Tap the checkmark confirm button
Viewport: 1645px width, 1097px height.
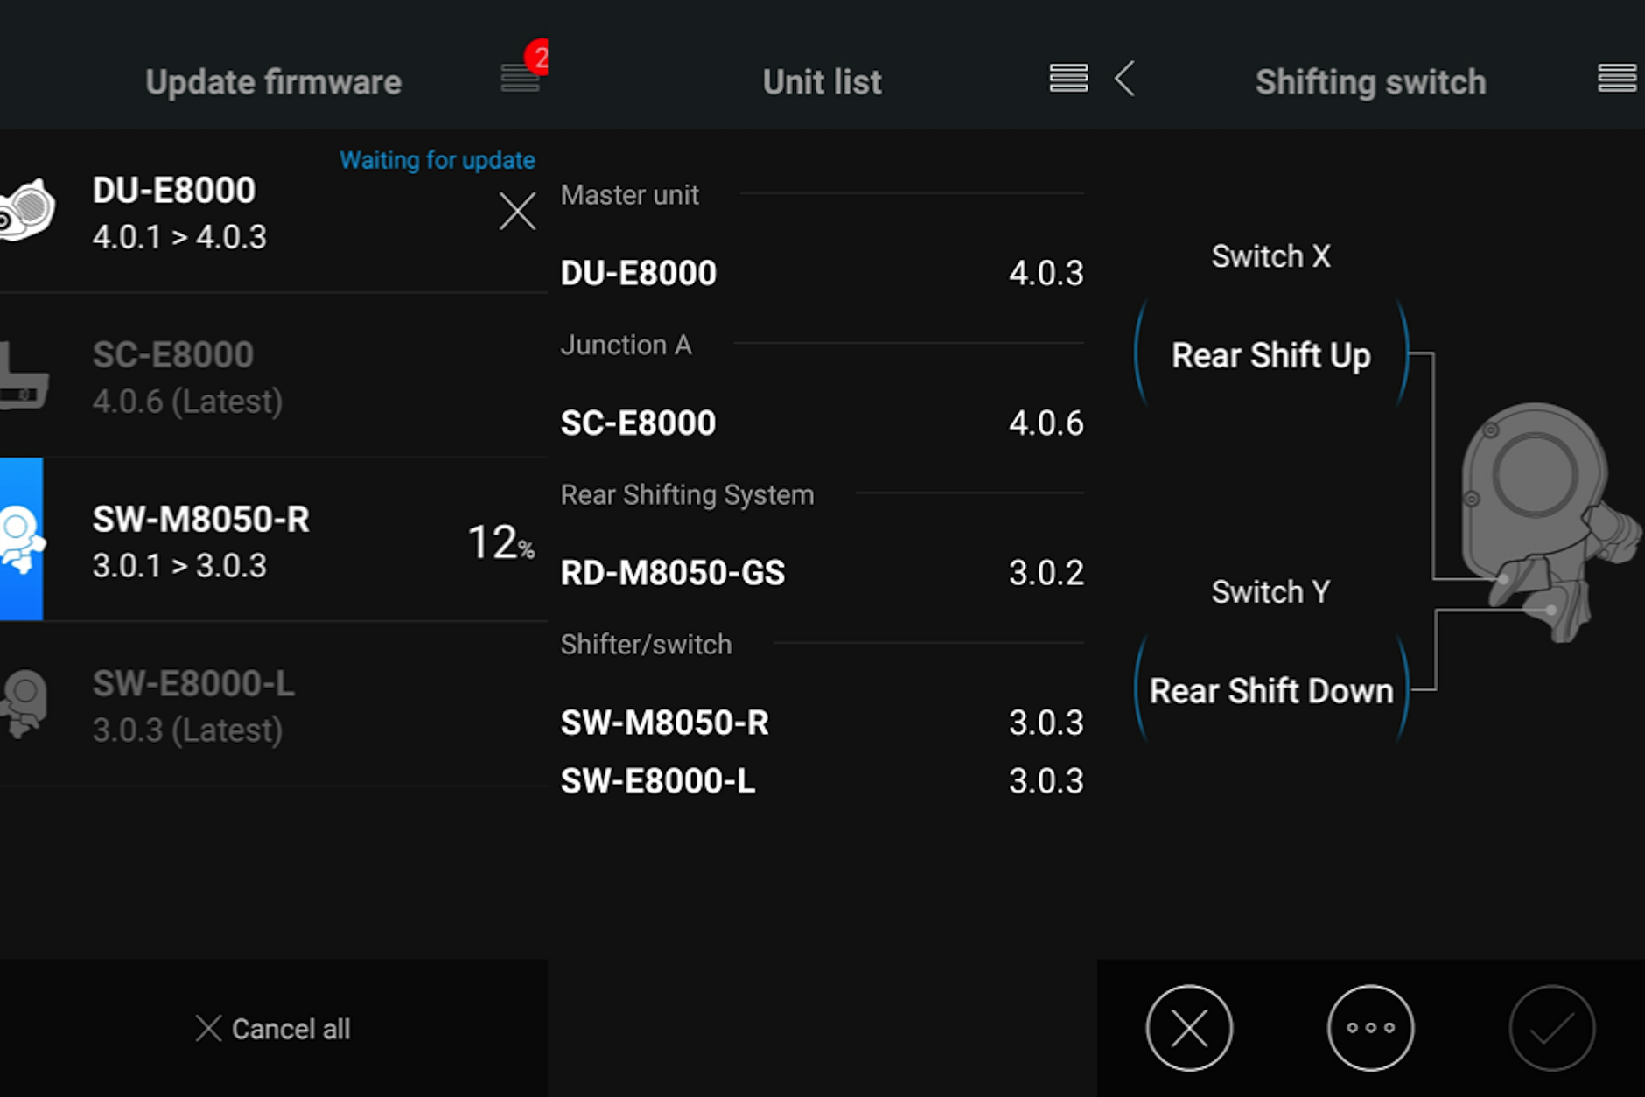[1552, 1028]
